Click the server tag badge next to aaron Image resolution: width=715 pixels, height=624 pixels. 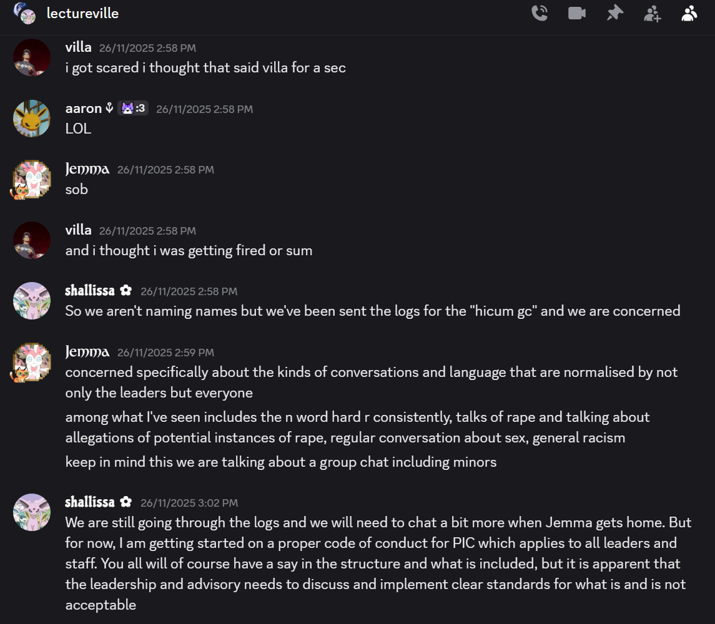(x=133, y=109)
